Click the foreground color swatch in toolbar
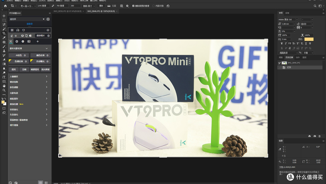The image size is (326, 184). coord(3,102)
